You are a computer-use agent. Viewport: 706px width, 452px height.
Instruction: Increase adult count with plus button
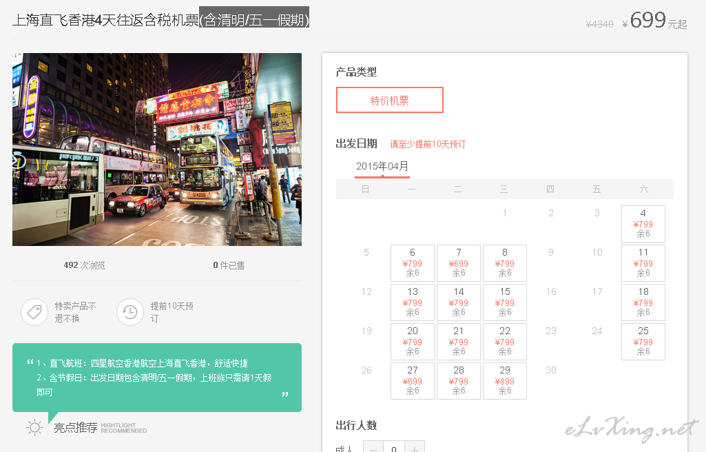(414, 448)
